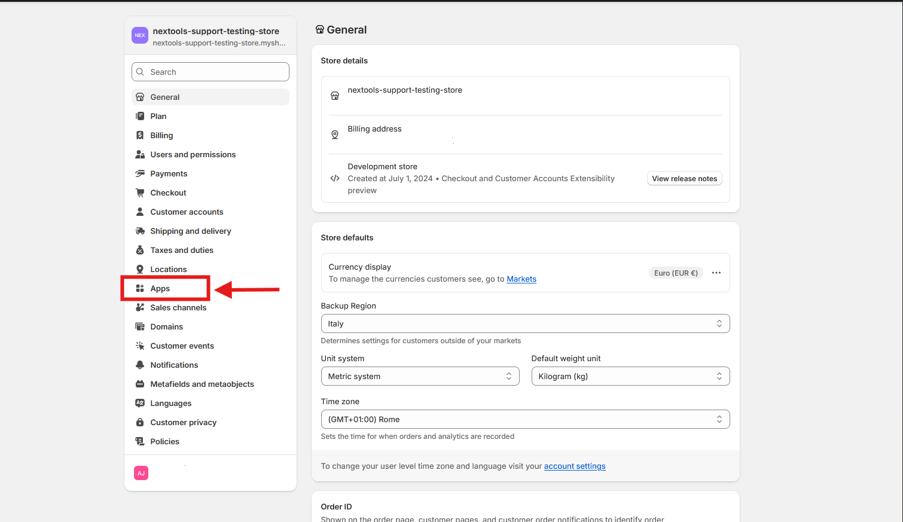Click the AJ user avatar
This screenshot has height=522, width=903.
(141, 473)
